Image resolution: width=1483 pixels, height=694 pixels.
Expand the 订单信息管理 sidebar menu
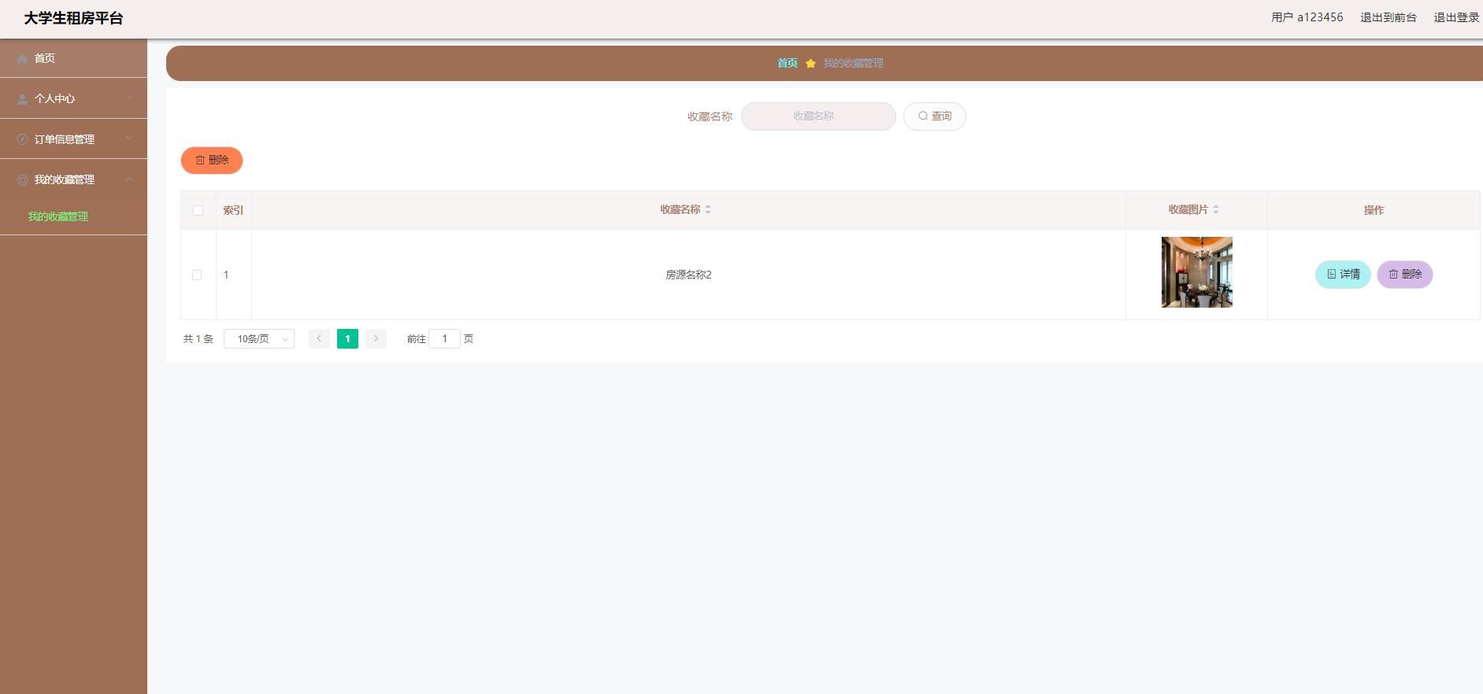(x=73, y=139)
